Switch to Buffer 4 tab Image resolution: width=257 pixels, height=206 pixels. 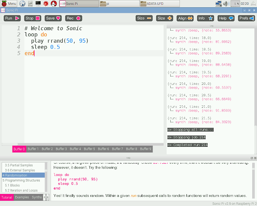click(75, 149)
